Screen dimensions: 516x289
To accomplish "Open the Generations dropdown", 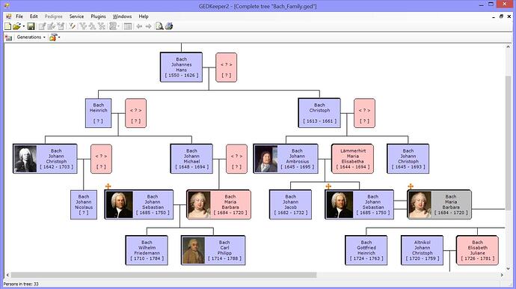I will 31,37.
